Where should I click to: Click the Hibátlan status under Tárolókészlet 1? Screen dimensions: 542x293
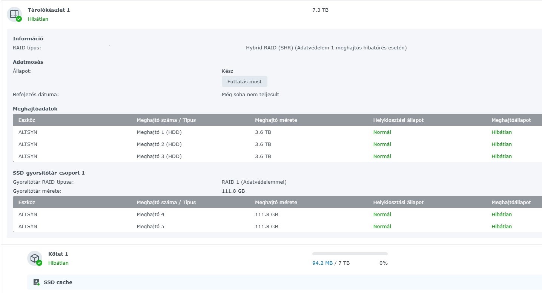[38, 19]
